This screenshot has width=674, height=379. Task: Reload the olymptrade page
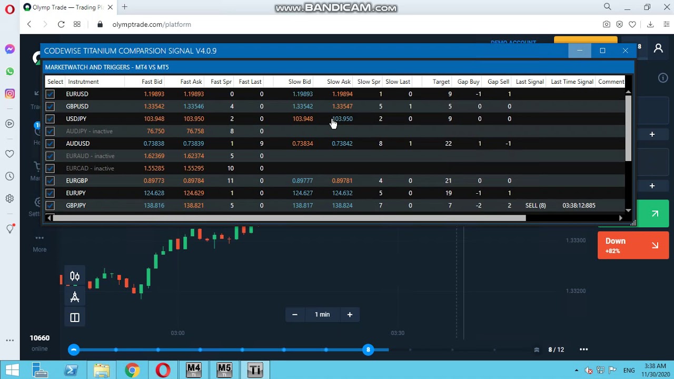point(61,24)
